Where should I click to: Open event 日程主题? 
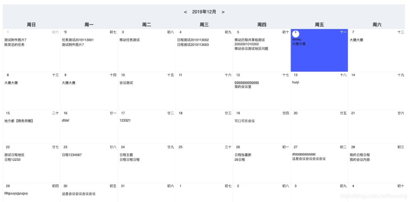click(x=126, y=155)
